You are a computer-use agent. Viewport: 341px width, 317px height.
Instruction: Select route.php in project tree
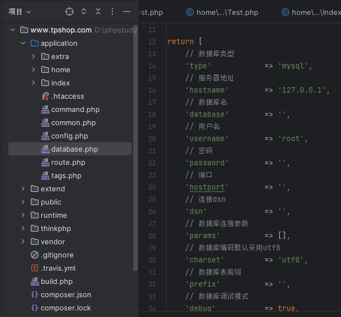[68, 163]
